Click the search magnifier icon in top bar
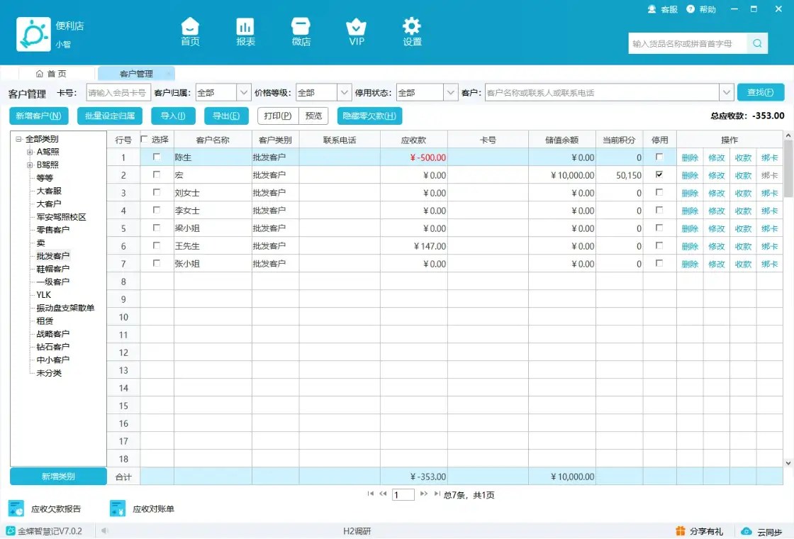794x539 pixels. (x=757, y=43)
